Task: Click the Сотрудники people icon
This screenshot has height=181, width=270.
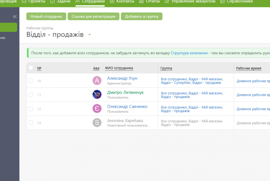Action: click(x=77, y=1)
